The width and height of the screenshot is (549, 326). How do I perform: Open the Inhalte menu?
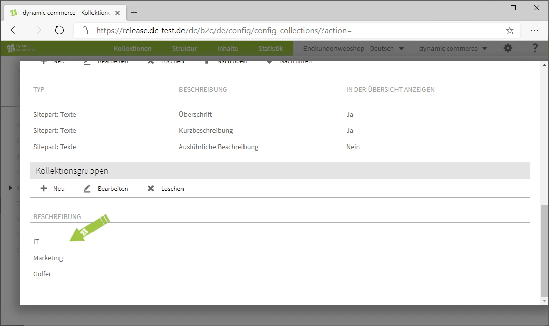227,49
